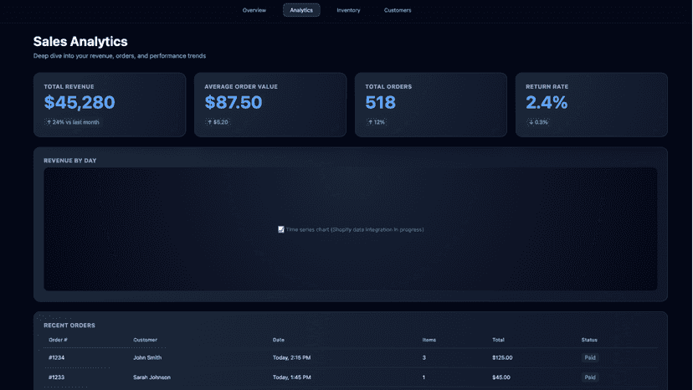Image resolution: width=693 pixels, height=390 pixels.
Task: Click the Paid badge for order #1234
Action: point(590,357)
